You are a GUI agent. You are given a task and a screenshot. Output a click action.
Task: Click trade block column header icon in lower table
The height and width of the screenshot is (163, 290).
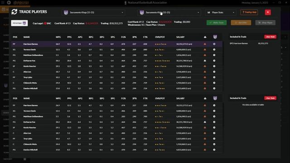point(205,99)
